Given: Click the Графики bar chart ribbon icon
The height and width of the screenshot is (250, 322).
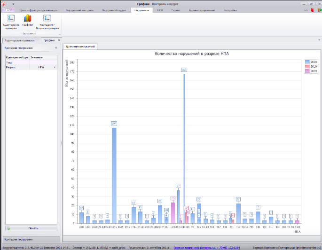Looking at the screenshot, I should tap(28, 18).
